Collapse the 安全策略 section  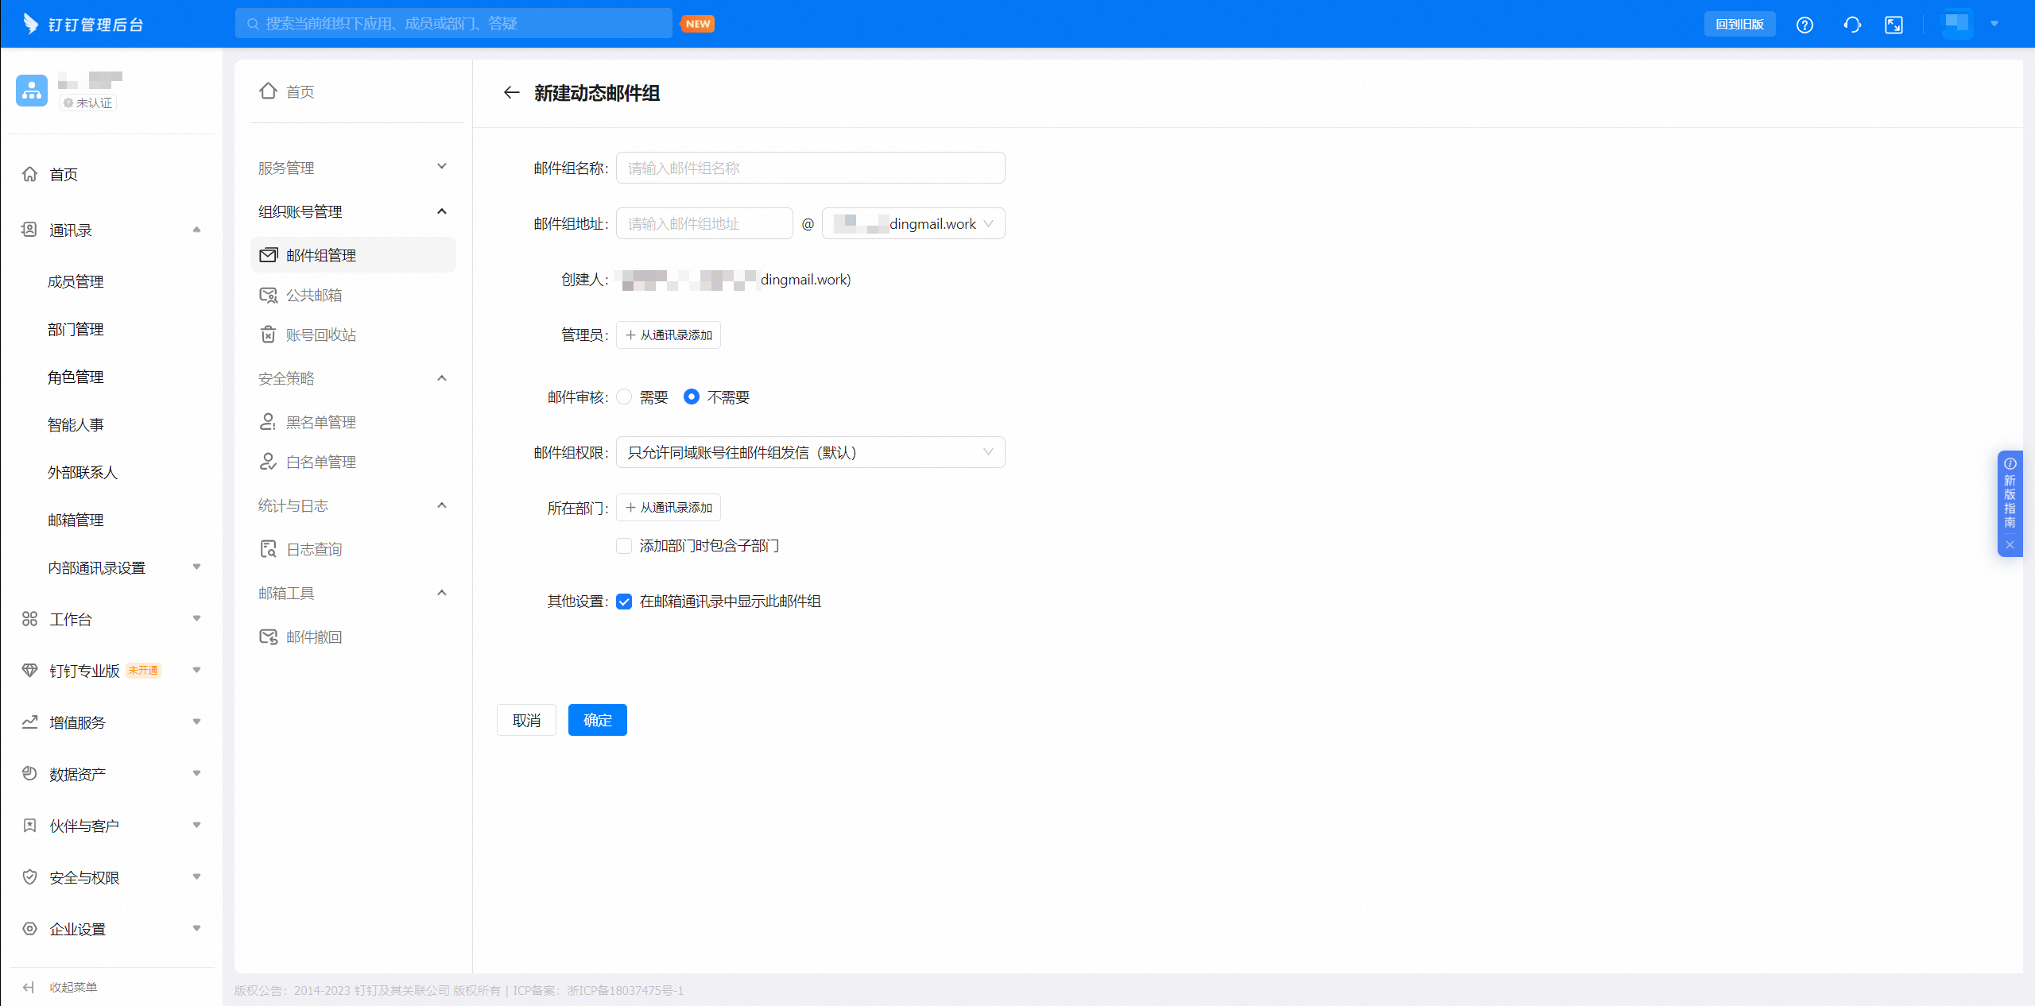[442, 378]
